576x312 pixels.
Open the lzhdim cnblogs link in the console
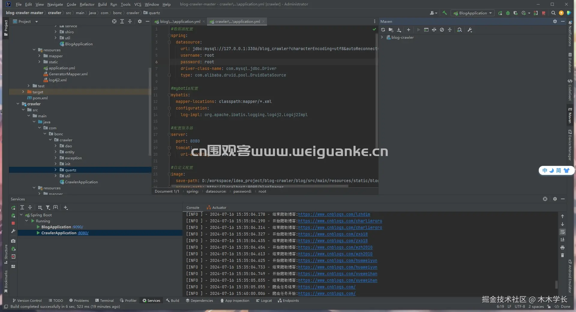pos(334,214)
